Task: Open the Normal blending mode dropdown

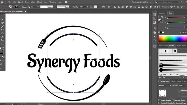Action: point(165,85)
